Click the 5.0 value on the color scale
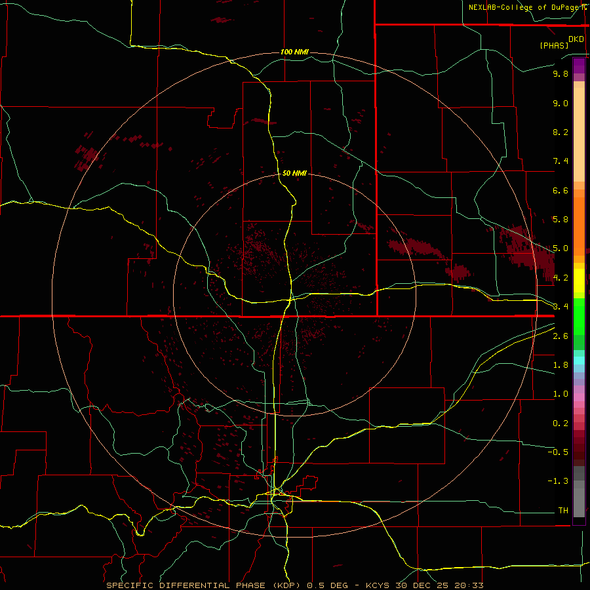 coord(560,248)
